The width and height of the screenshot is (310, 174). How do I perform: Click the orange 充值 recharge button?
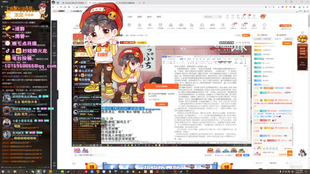pyautogui.click(x=239, y=155)
